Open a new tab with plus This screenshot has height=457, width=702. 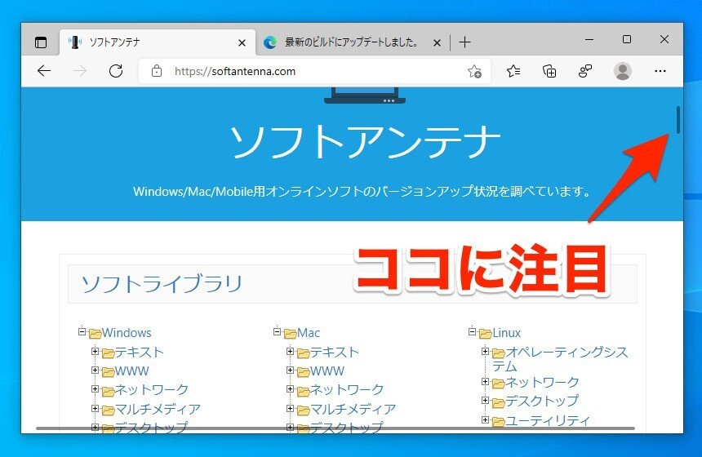pyautogui.click(x=464, y=42)
